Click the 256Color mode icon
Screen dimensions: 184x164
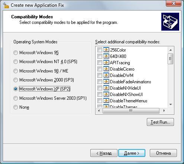pos(106,50)
